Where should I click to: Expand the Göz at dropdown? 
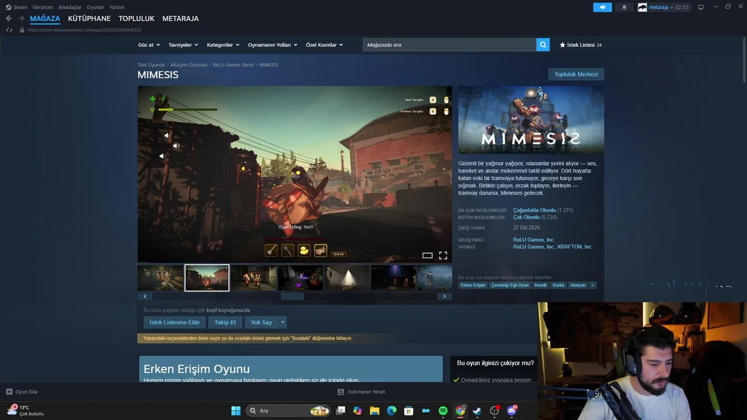point(148,45)
